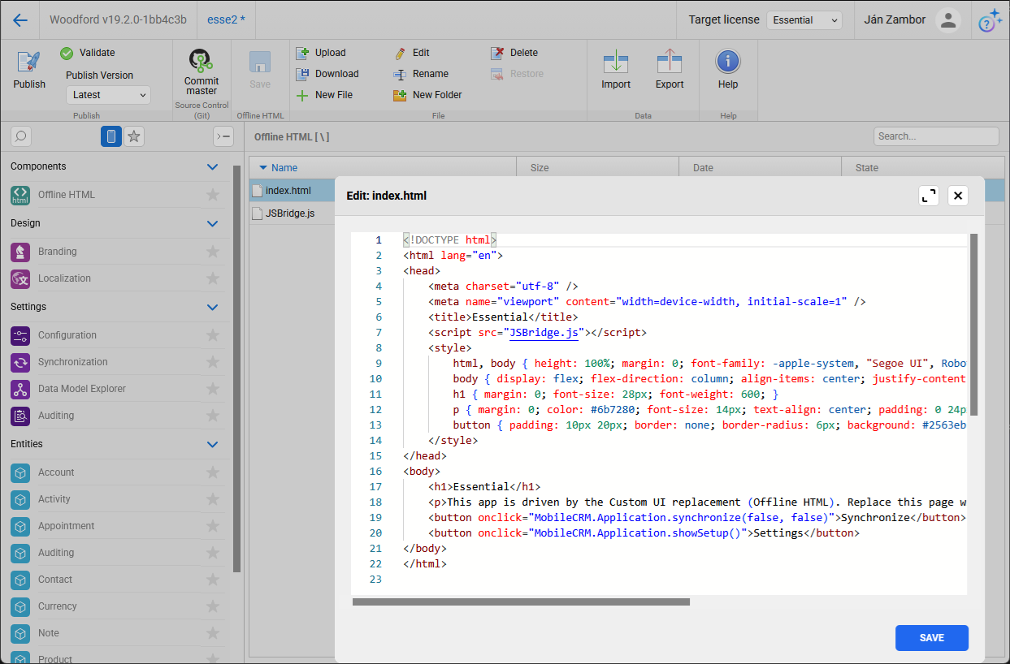Open the Appointment entity
Viewport: 1010px width, 664px height.
[x=67, y=526]
